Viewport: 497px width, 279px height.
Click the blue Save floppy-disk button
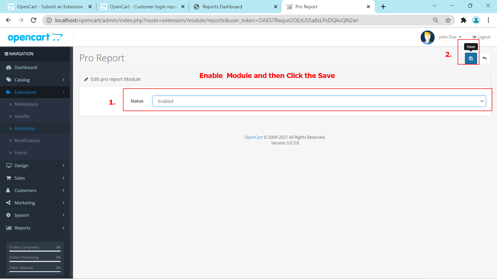(471, 58)
